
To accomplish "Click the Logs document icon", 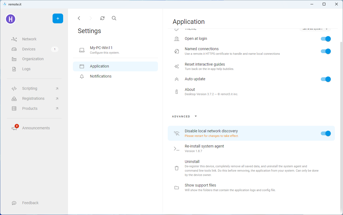I will pyautogui.click(x=14, y=69).
